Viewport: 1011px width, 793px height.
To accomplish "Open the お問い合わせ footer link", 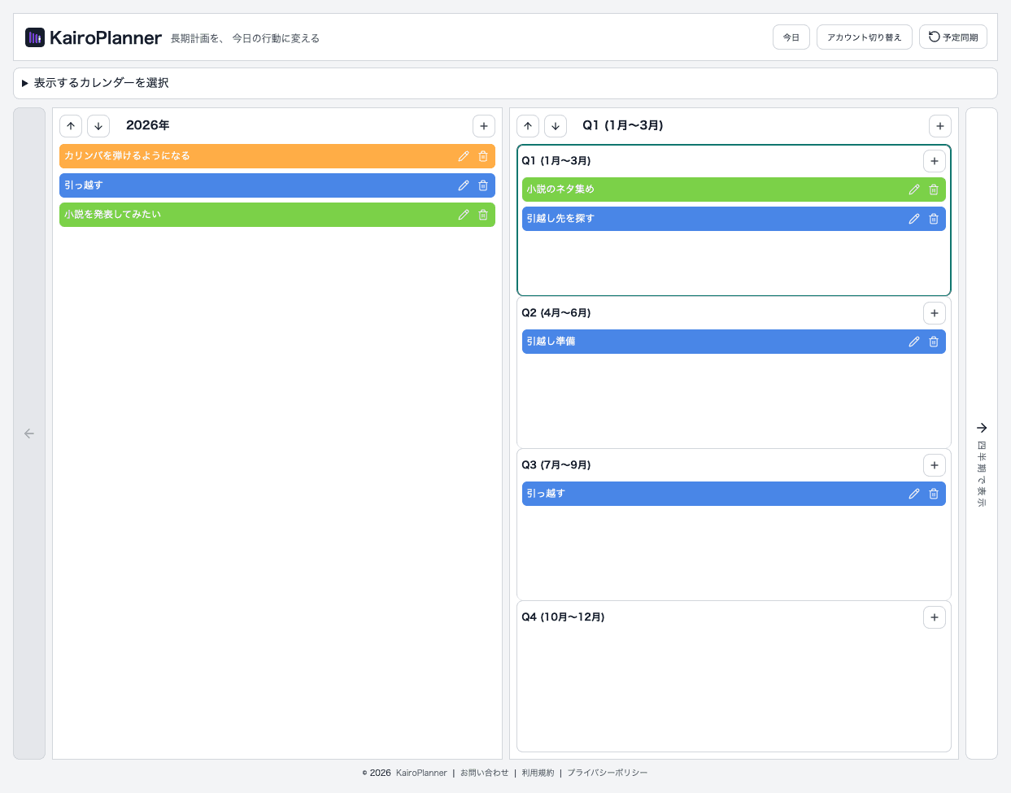I will pyautogui.click(x=483, y=773).
